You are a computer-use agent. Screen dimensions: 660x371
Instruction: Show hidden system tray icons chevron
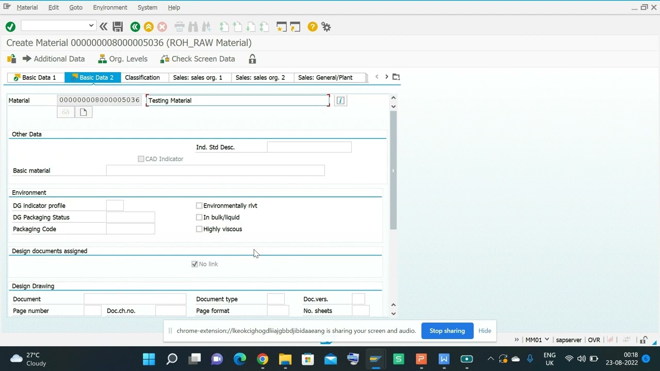pos(490,359)
